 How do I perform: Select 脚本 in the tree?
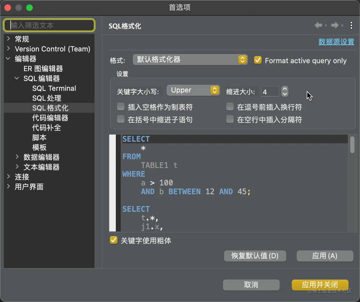point(39,138)
